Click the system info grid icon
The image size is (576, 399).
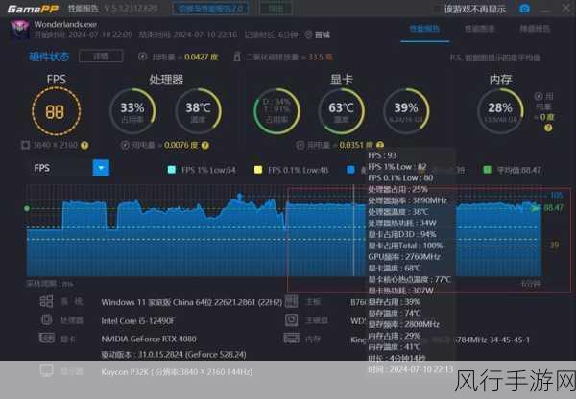click(46, 301)
